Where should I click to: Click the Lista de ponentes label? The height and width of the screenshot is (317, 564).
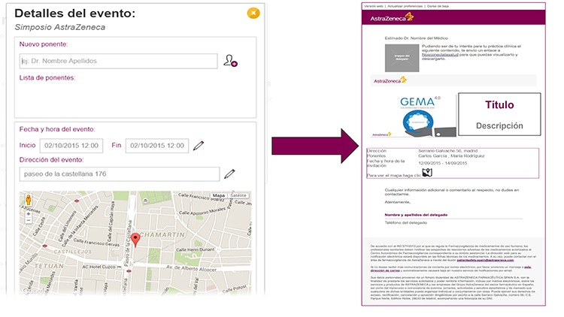coord(47,77)
